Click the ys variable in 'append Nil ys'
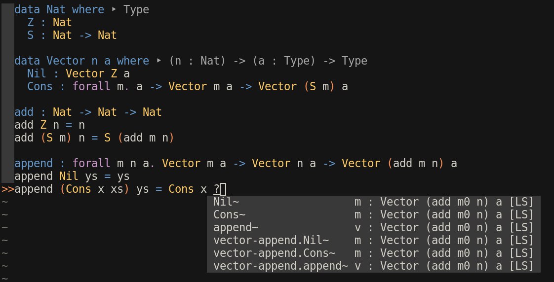This screenshot has height=282, width=554. click(x=91, y=176)
